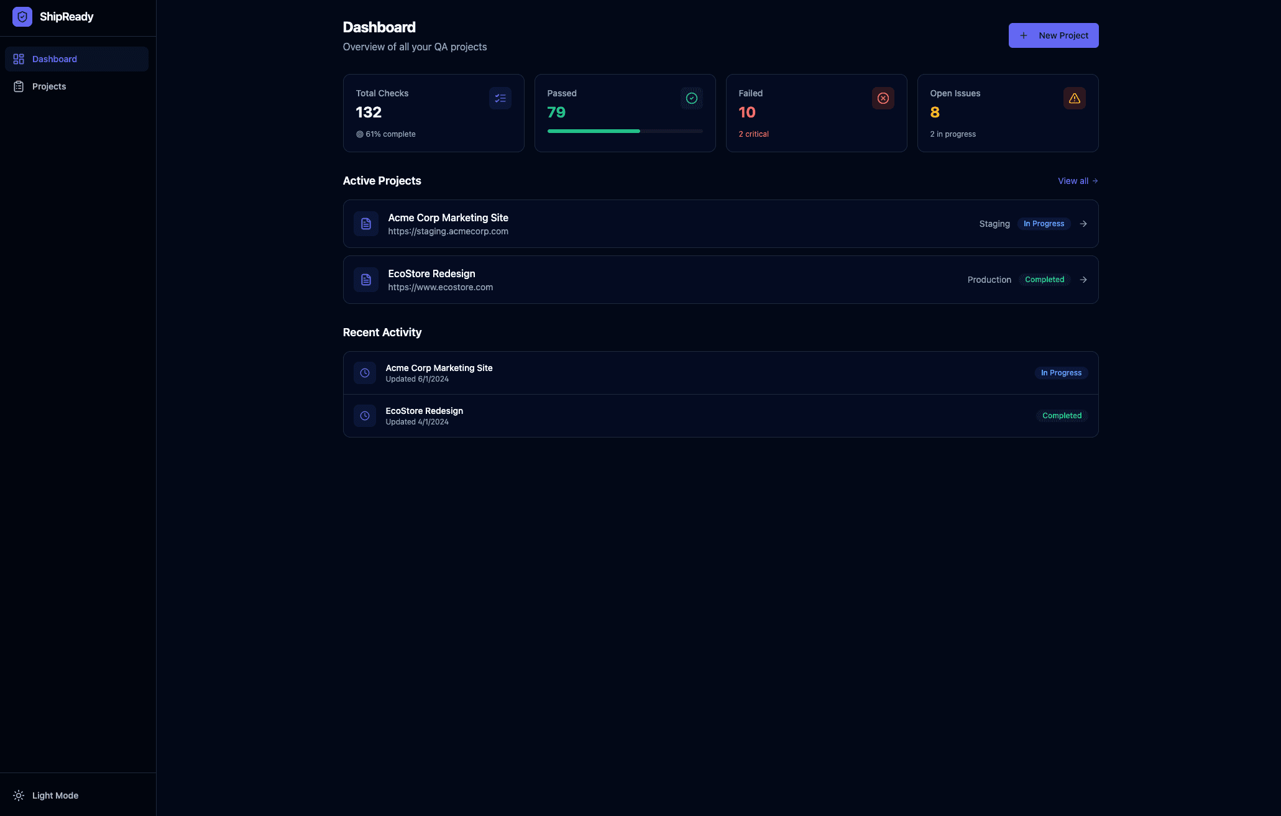Image resolution: width=1281 pixels, height=816 pixels.
Task: Click the 2 critical label
Action: (x=753, y=134)
